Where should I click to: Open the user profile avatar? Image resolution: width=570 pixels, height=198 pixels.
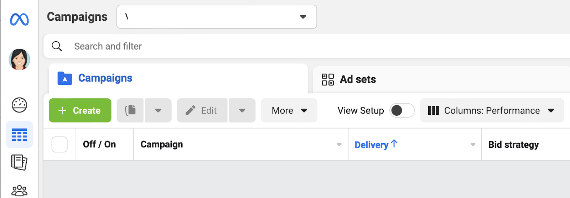[19, 59]
